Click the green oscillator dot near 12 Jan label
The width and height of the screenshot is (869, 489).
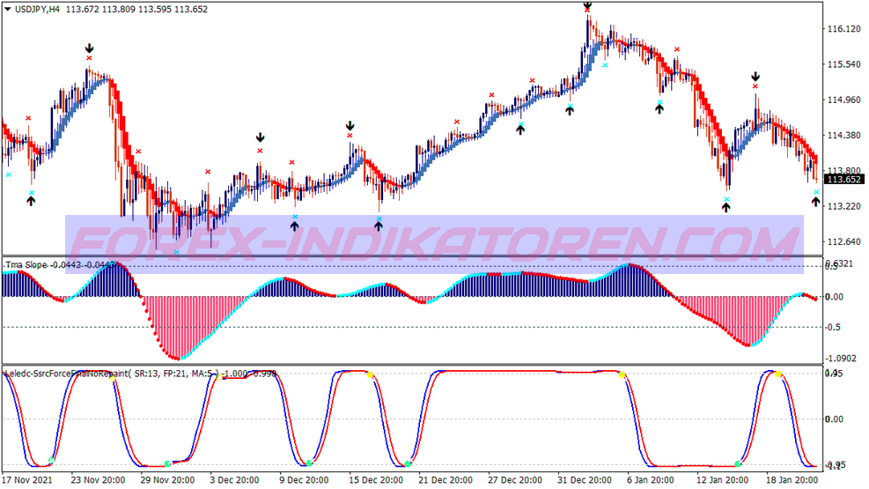[738, 463]
